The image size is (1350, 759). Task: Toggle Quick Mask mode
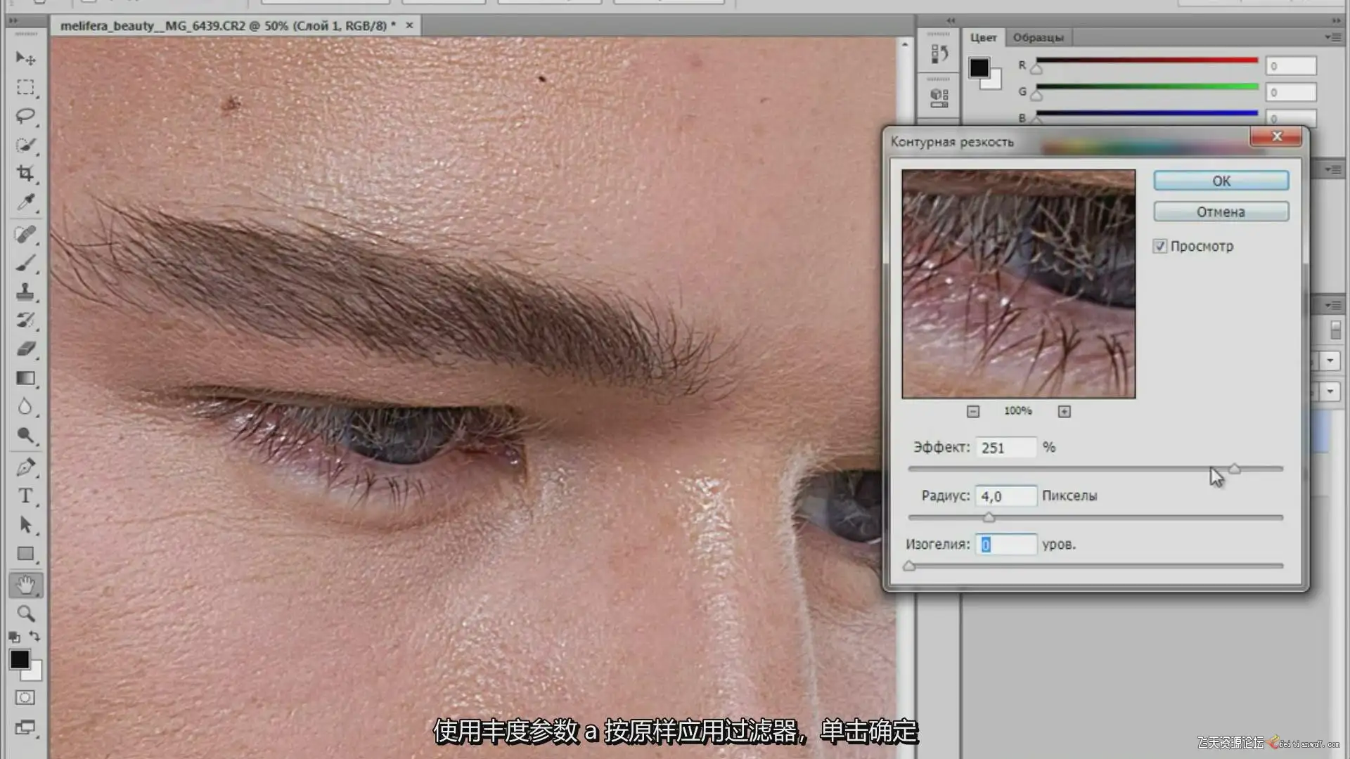25,697
